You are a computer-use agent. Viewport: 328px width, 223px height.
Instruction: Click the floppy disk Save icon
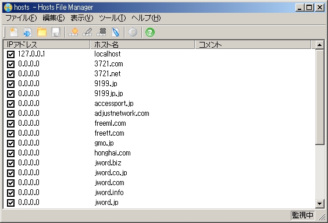click(x=56, y=32)
